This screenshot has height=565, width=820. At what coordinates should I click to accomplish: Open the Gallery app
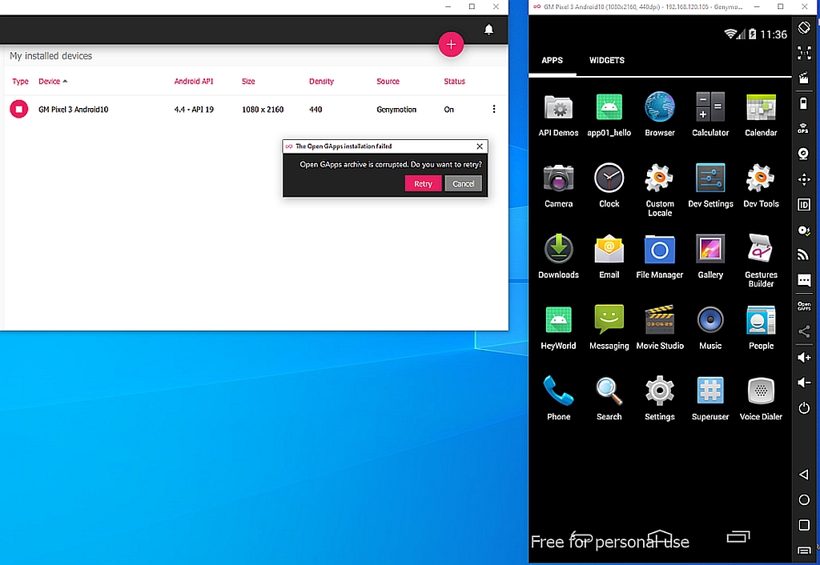(710, 257)
